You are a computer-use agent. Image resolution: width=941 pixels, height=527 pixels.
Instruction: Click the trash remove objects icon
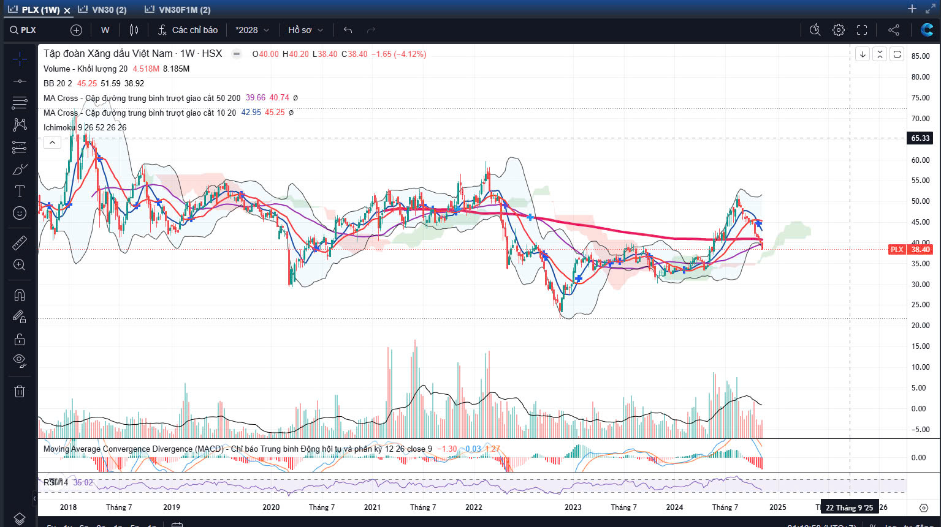click(20, 392)
